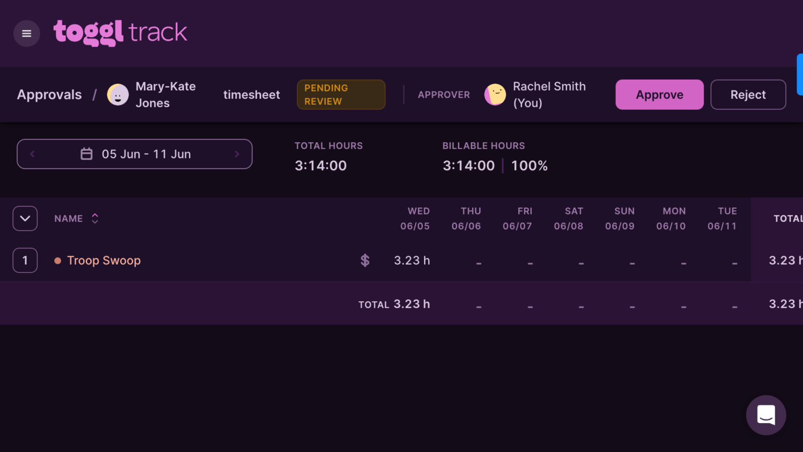Click Mary-Kate Jones's avatar

pos(118,95)
